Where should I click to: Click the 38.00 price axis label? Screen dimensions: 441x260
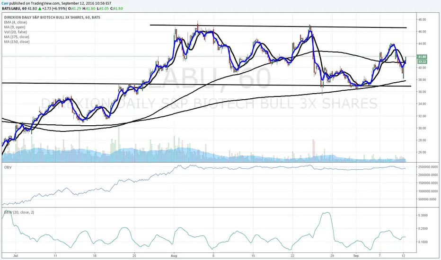click(x=422, y=80)
